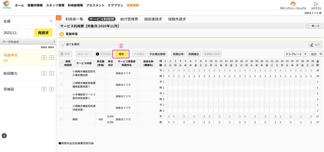Screen dimensions: 324x152
Task: Toggle the select-all checkbox in table header
Action: tap(61, 63)
